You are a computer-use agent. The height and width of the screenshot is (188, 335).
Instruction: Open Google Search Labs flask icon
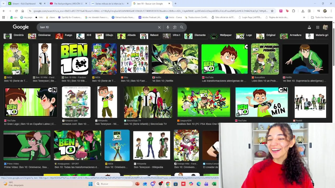point(309,27)
